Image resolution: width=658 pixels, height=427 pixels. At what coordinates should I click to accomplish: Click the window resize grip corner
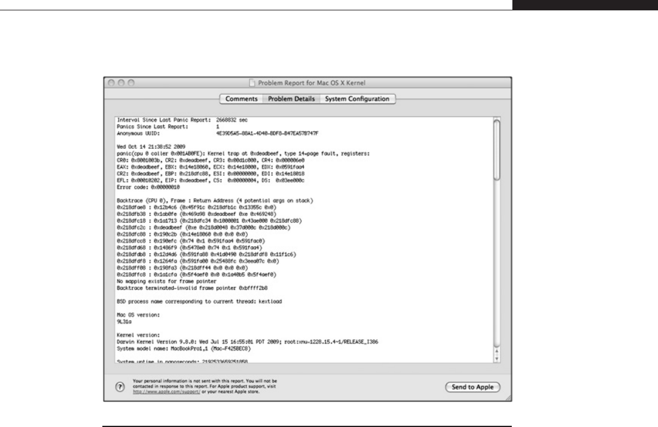pos(508,398)
